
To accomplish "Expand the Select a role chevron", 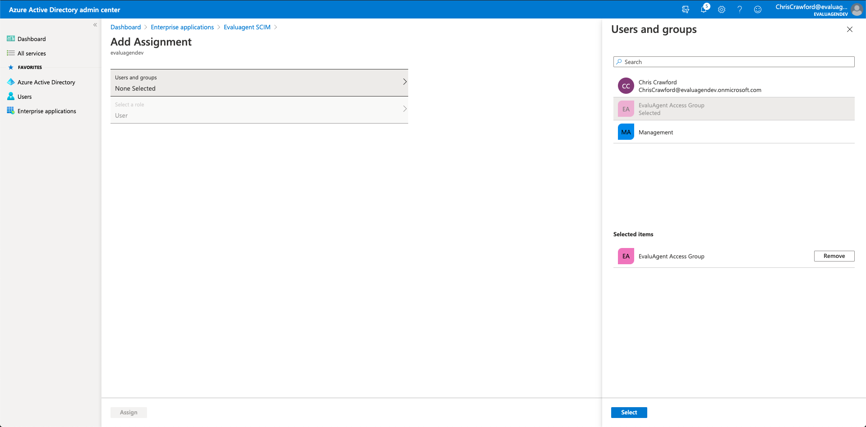I will pyautogui.click(x=405, y=109).
